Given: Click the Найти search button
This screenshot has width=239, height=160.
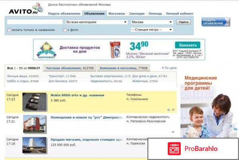Looking at the screenshot, I should click(x=184, y=22).
